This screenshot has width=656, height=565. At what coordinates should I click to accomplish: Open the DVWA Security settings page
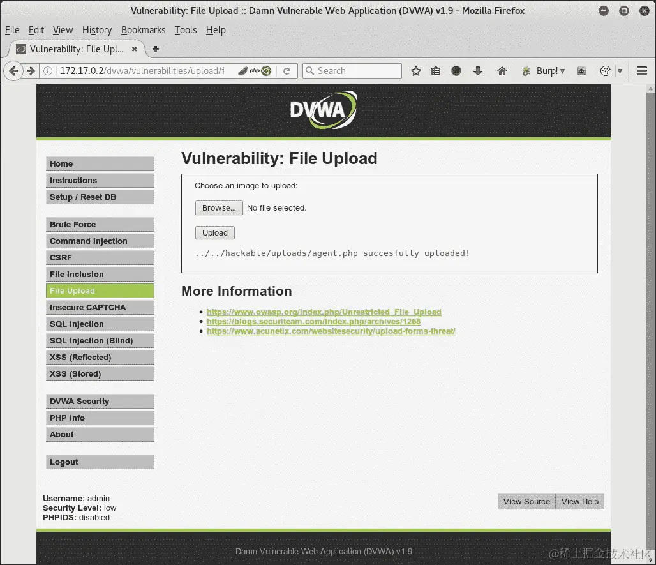coord(100,402)
